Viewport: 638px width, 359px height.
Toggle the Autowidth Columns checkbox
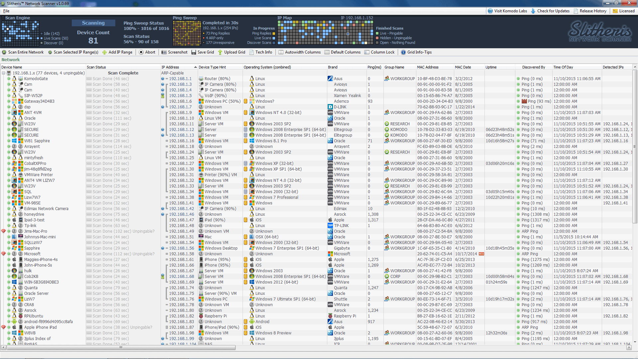281,52
